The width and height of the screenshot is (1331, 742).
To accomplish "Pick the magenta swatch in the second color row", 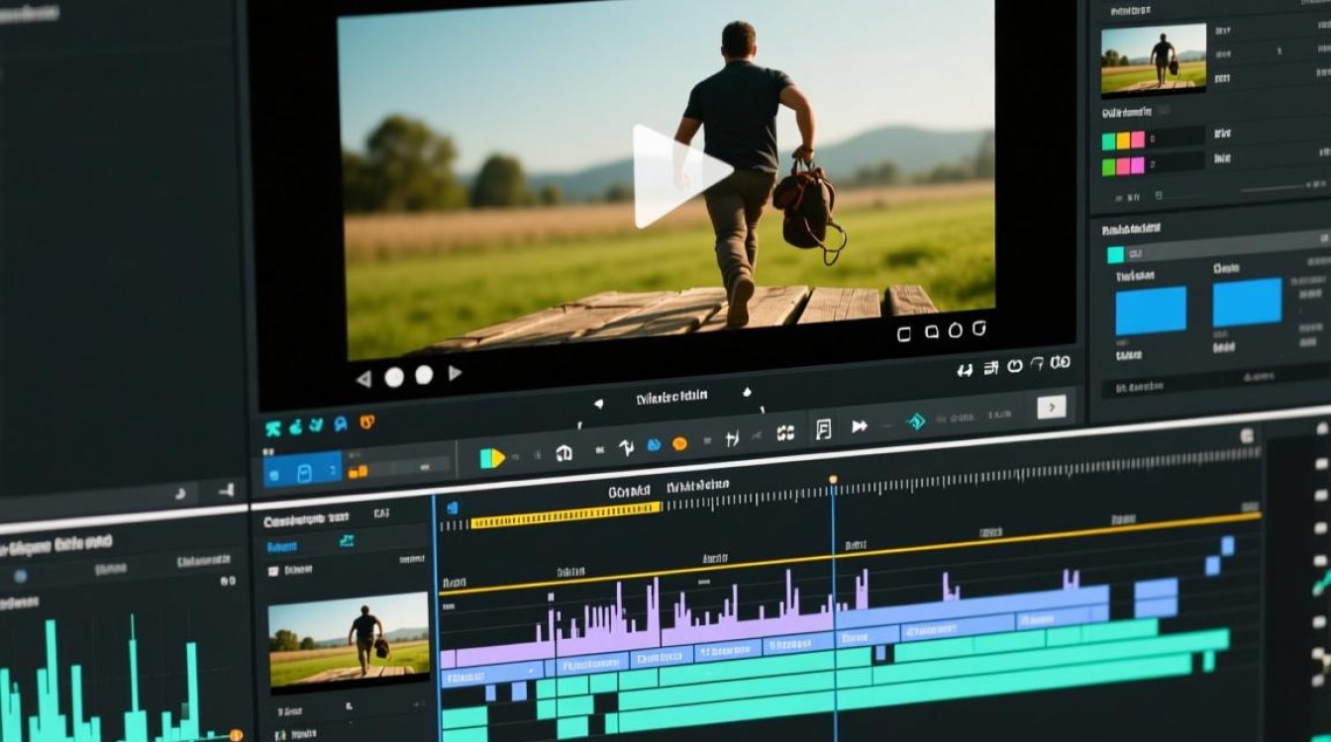I will 1138,165.
